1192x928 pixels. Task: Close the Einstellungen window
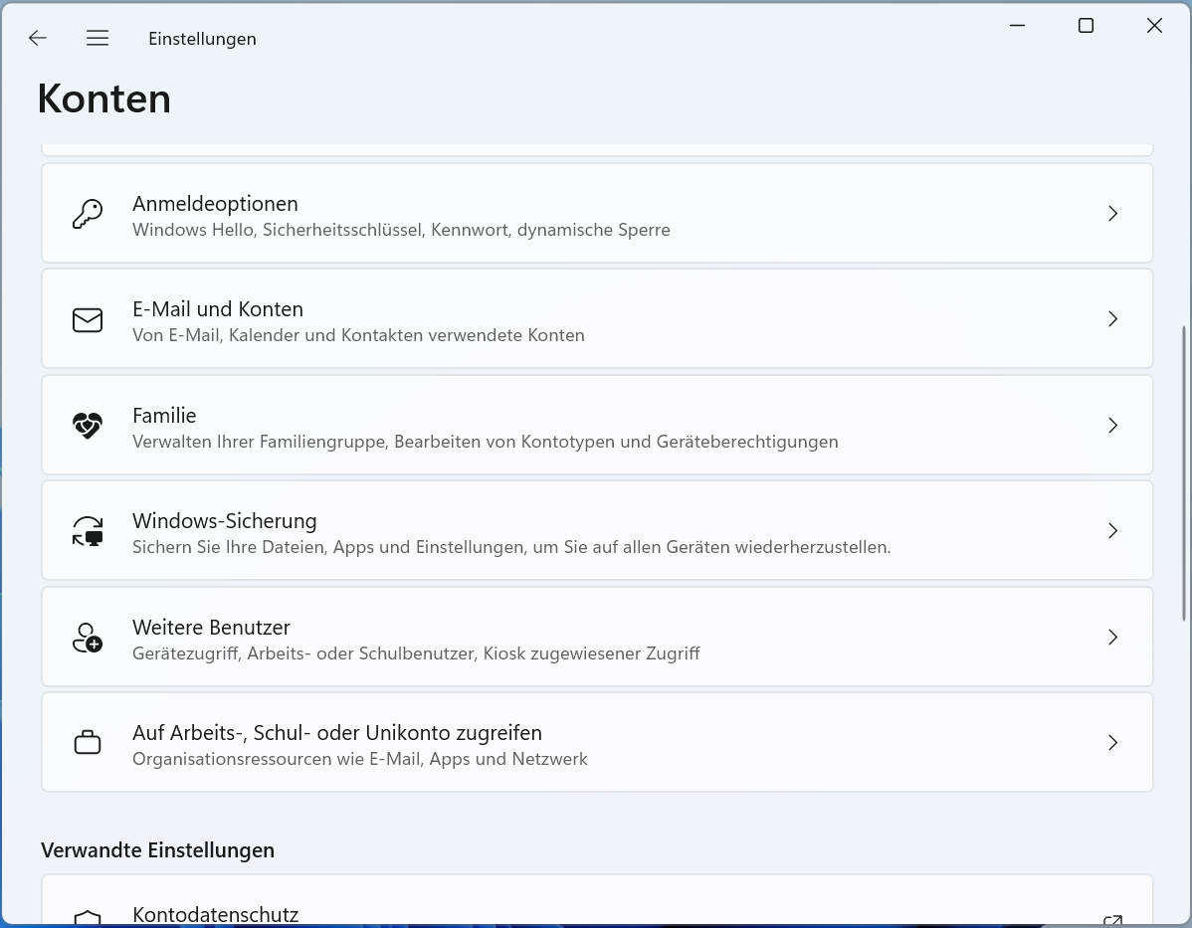pyautogui.click(x=1154, y=26)
